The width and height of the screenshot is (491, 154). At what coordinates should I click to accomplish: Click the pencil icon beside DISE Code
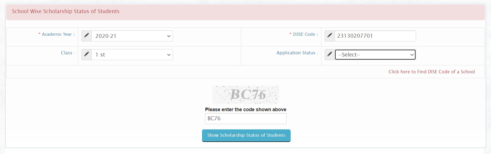click(330, 36)
